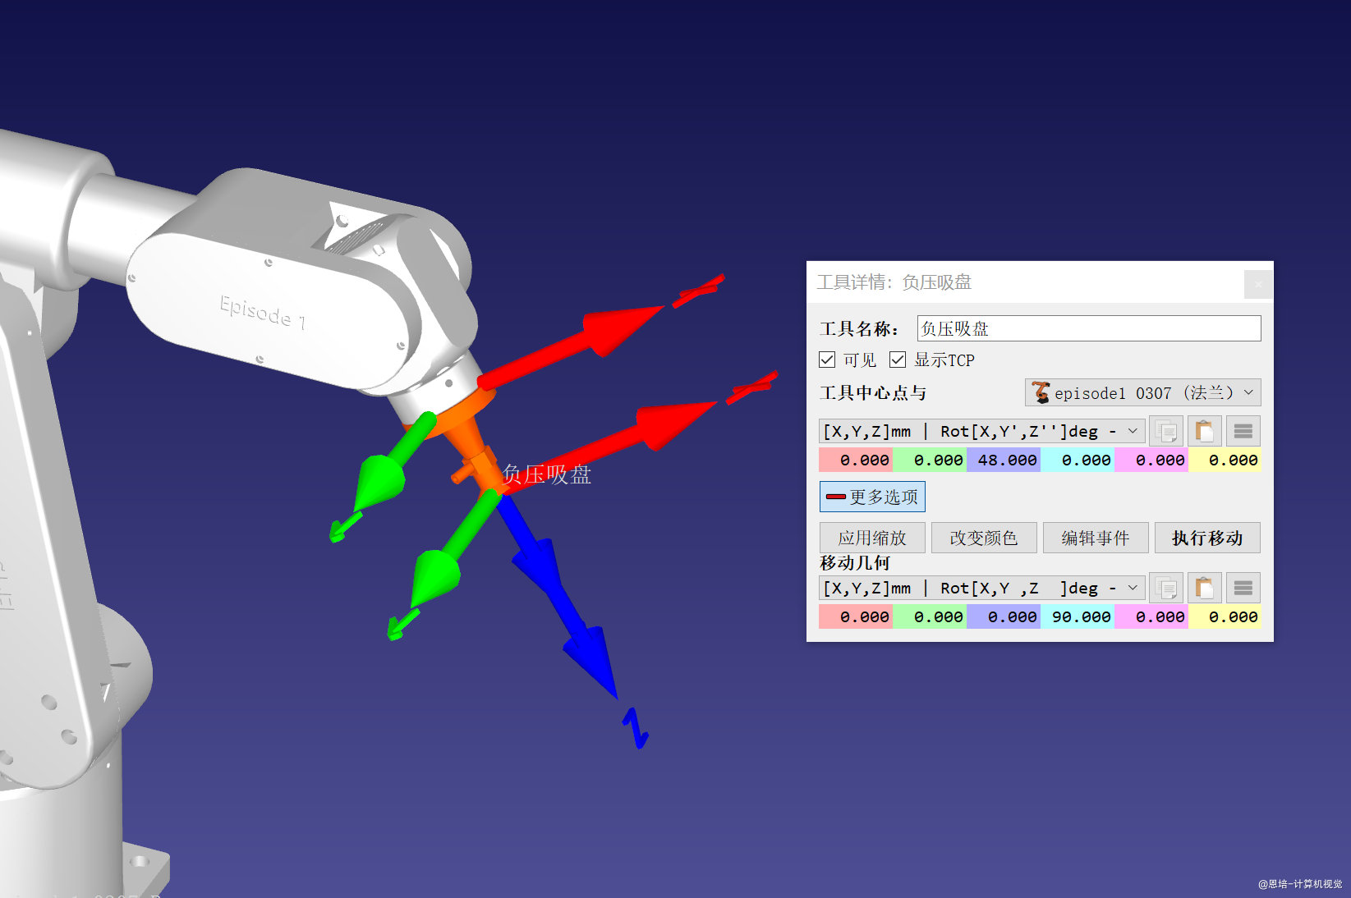The width and height of the screenshot is (1351, 898).
Task: Click 移动几何 Y value green field
Action: point(930,617)
